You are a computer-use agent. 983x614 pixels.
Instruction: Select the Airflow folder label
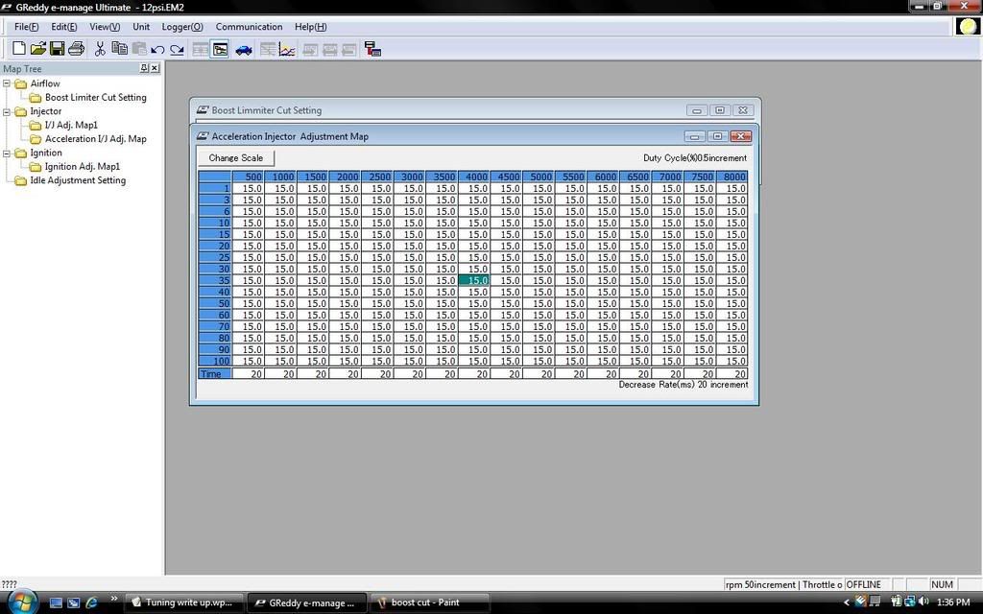tap(45, 83)
